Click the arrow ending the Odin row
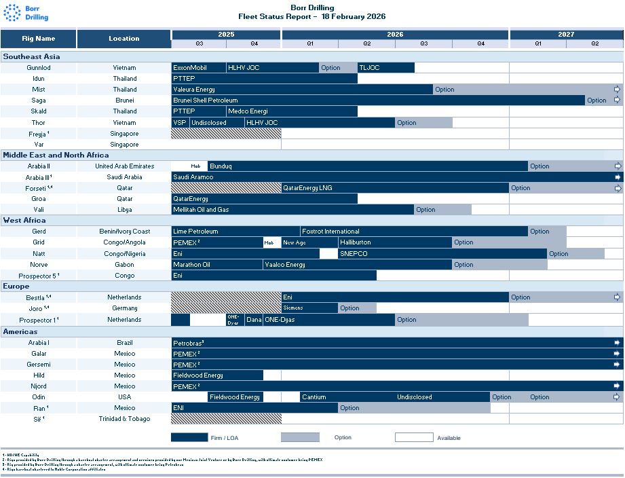 coord(617,397)
